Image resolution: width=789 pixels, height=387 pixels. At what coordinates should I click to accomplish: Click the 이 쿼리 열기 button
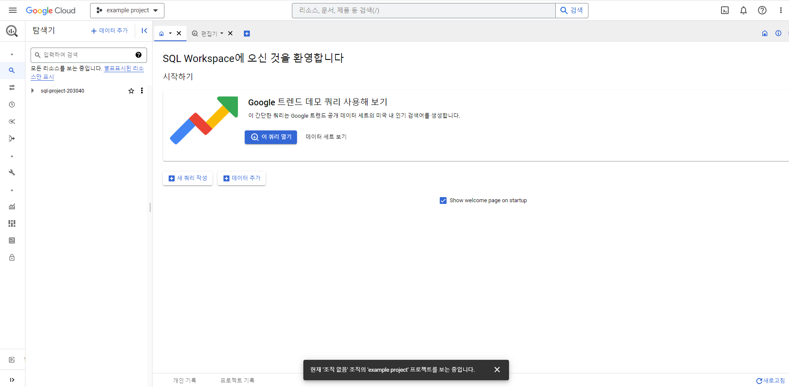point(271,137)
